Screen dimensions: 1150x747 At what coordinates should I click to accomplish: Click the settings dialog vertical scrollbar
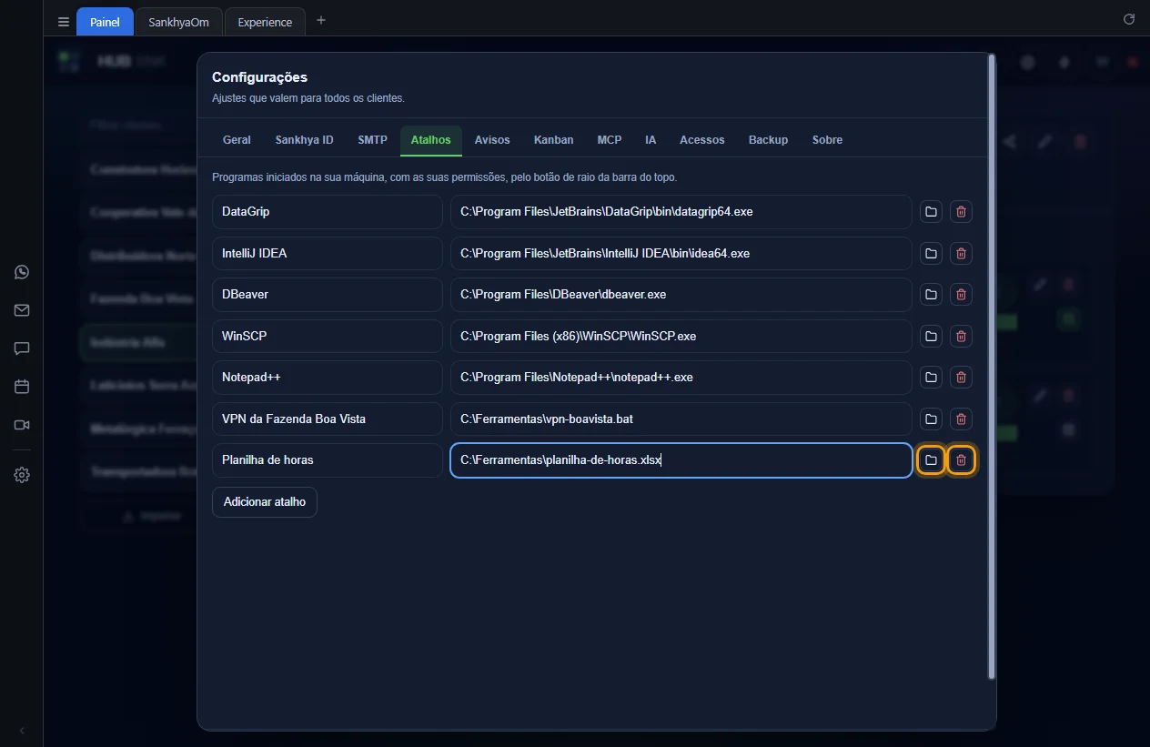992,367
